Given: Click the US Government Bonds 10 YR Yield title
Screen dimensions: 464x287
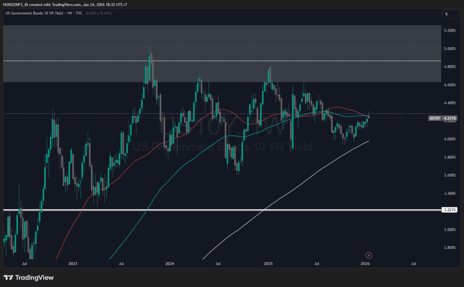Looking at the screenshot, I should click(33, 13).
